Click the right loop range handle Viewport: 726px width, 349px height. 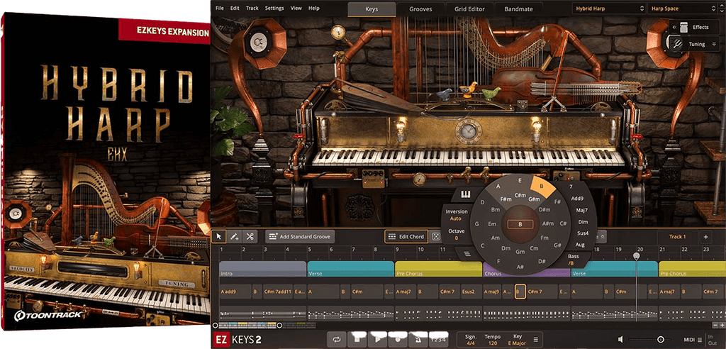279,326
